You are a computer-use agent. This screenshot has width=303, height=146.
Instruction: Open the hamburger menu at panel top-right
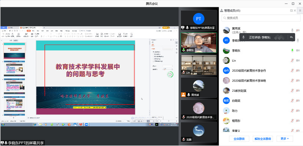point(300,11)
